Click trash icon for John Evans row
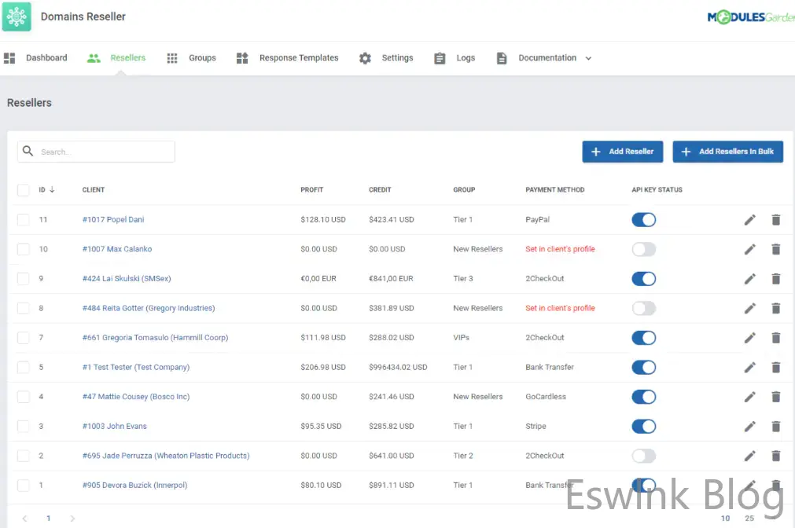The height and width of the screenshot is (528, 795). [776, 427]
